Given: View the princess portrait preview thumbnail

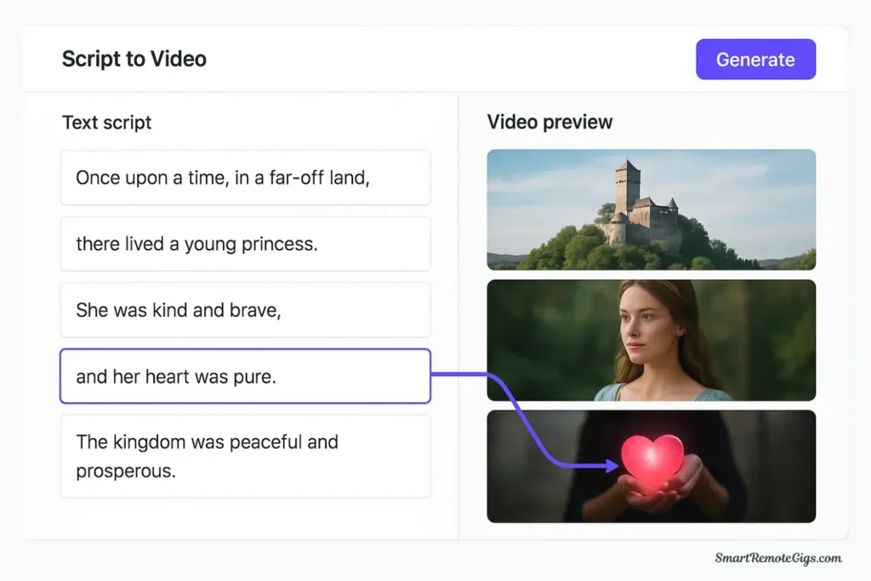Looking at the screenshot, I should tap(651, 339).
